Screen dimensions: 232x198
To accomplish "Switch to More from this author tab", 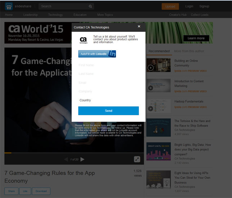I will (189, 51).
